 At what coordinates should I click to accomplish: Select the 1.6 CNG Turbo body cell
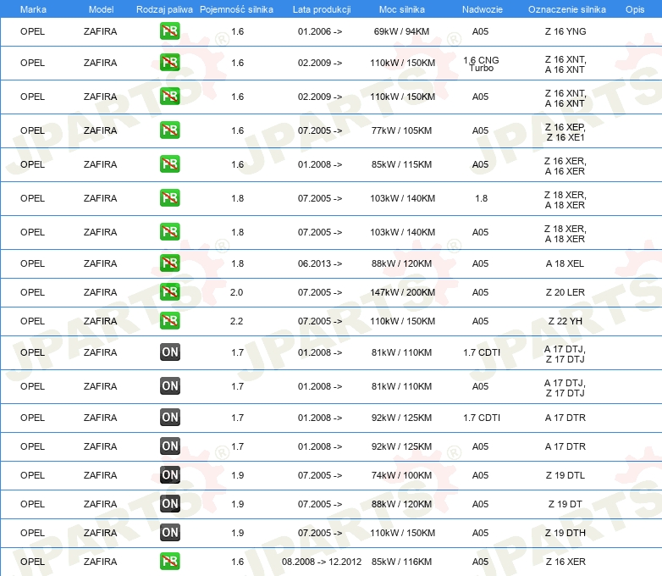481,64
